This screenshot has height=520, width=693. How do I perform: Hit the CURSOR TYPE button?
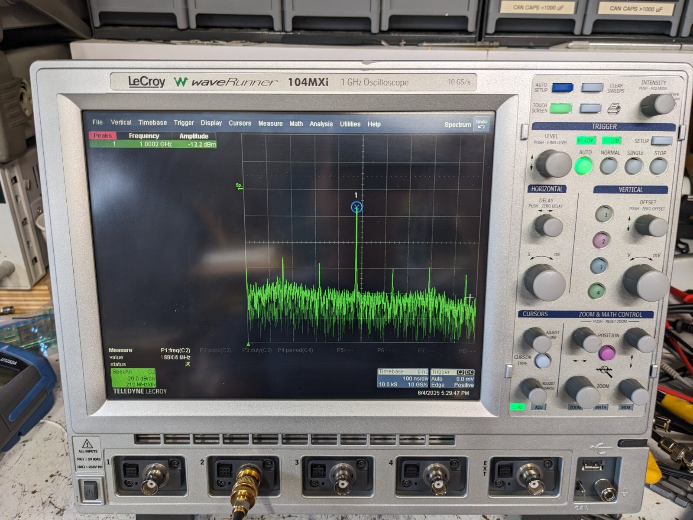542,361
